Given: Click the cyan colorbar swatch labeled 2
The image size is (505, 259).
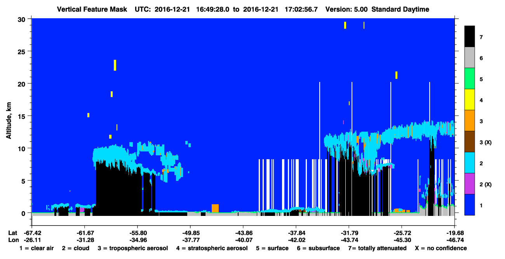Looking at the screenshot, I should click(470, 163).
